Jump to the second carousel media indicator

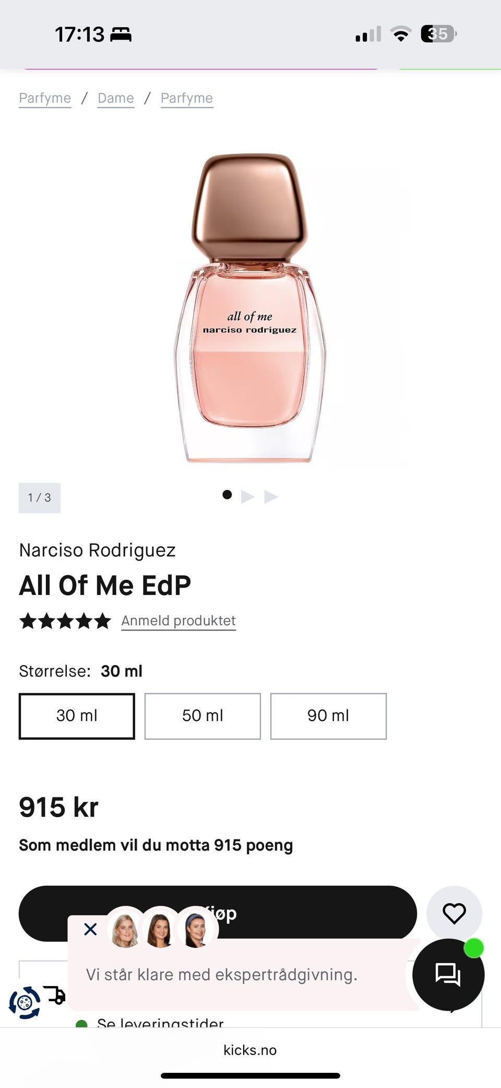pos(248,496)
